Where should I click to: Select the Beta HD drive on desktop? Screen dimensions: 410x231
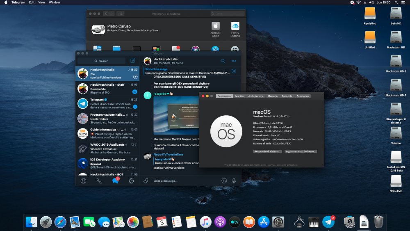point(396,16)
